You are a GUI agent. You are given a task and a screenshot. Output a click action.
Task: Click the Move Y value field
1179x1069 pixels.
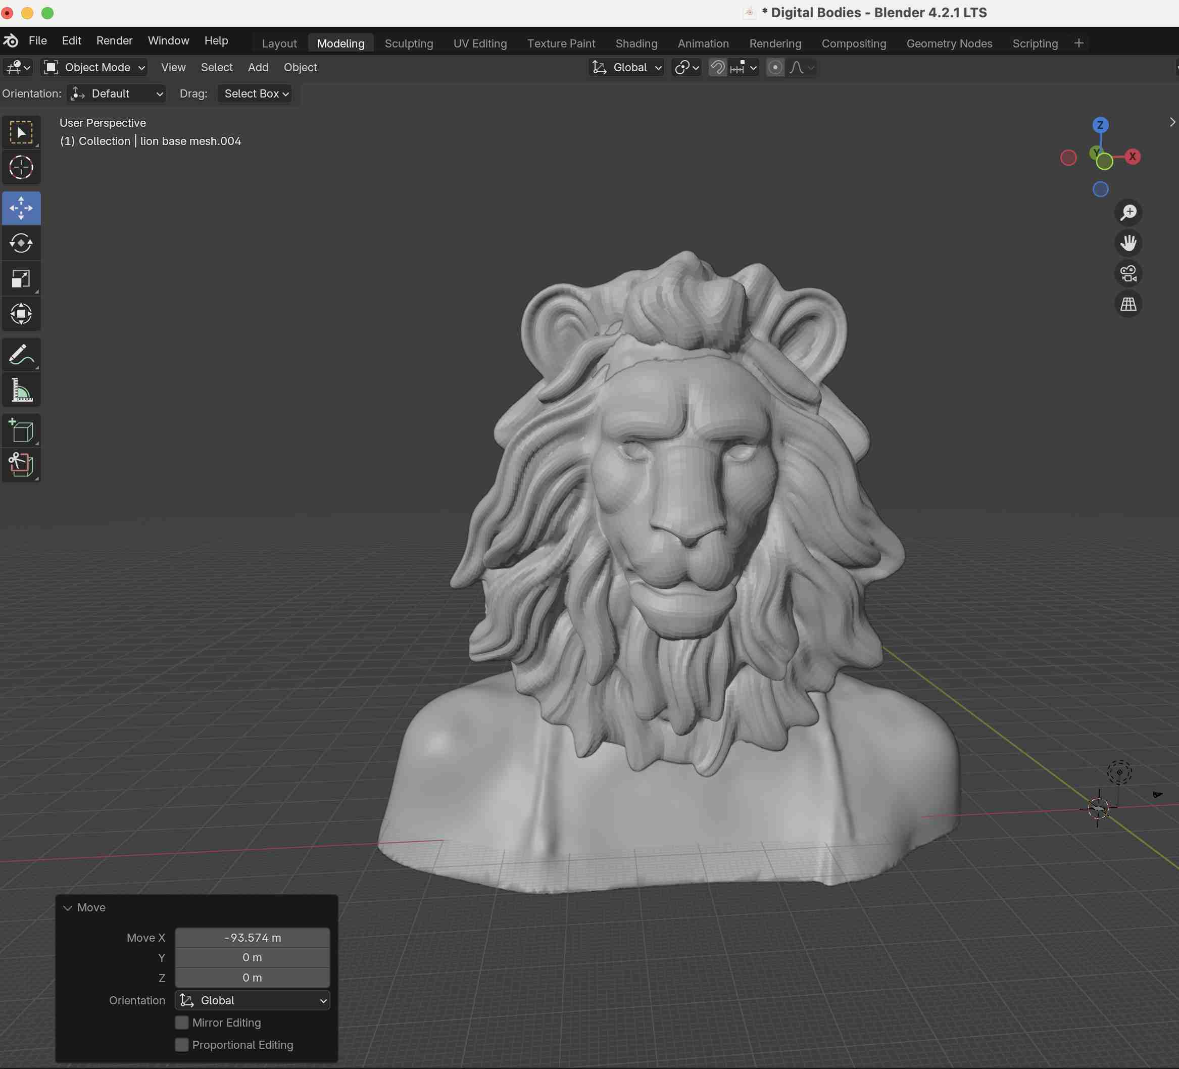click(252, 957)
